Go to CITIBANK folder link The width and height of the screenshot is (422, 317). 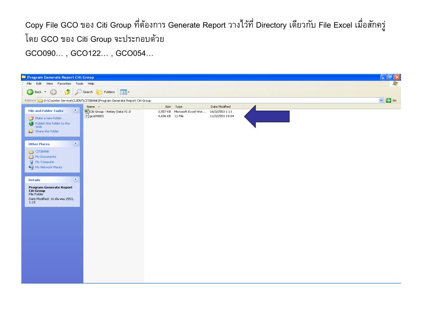(x=42, y=152)
